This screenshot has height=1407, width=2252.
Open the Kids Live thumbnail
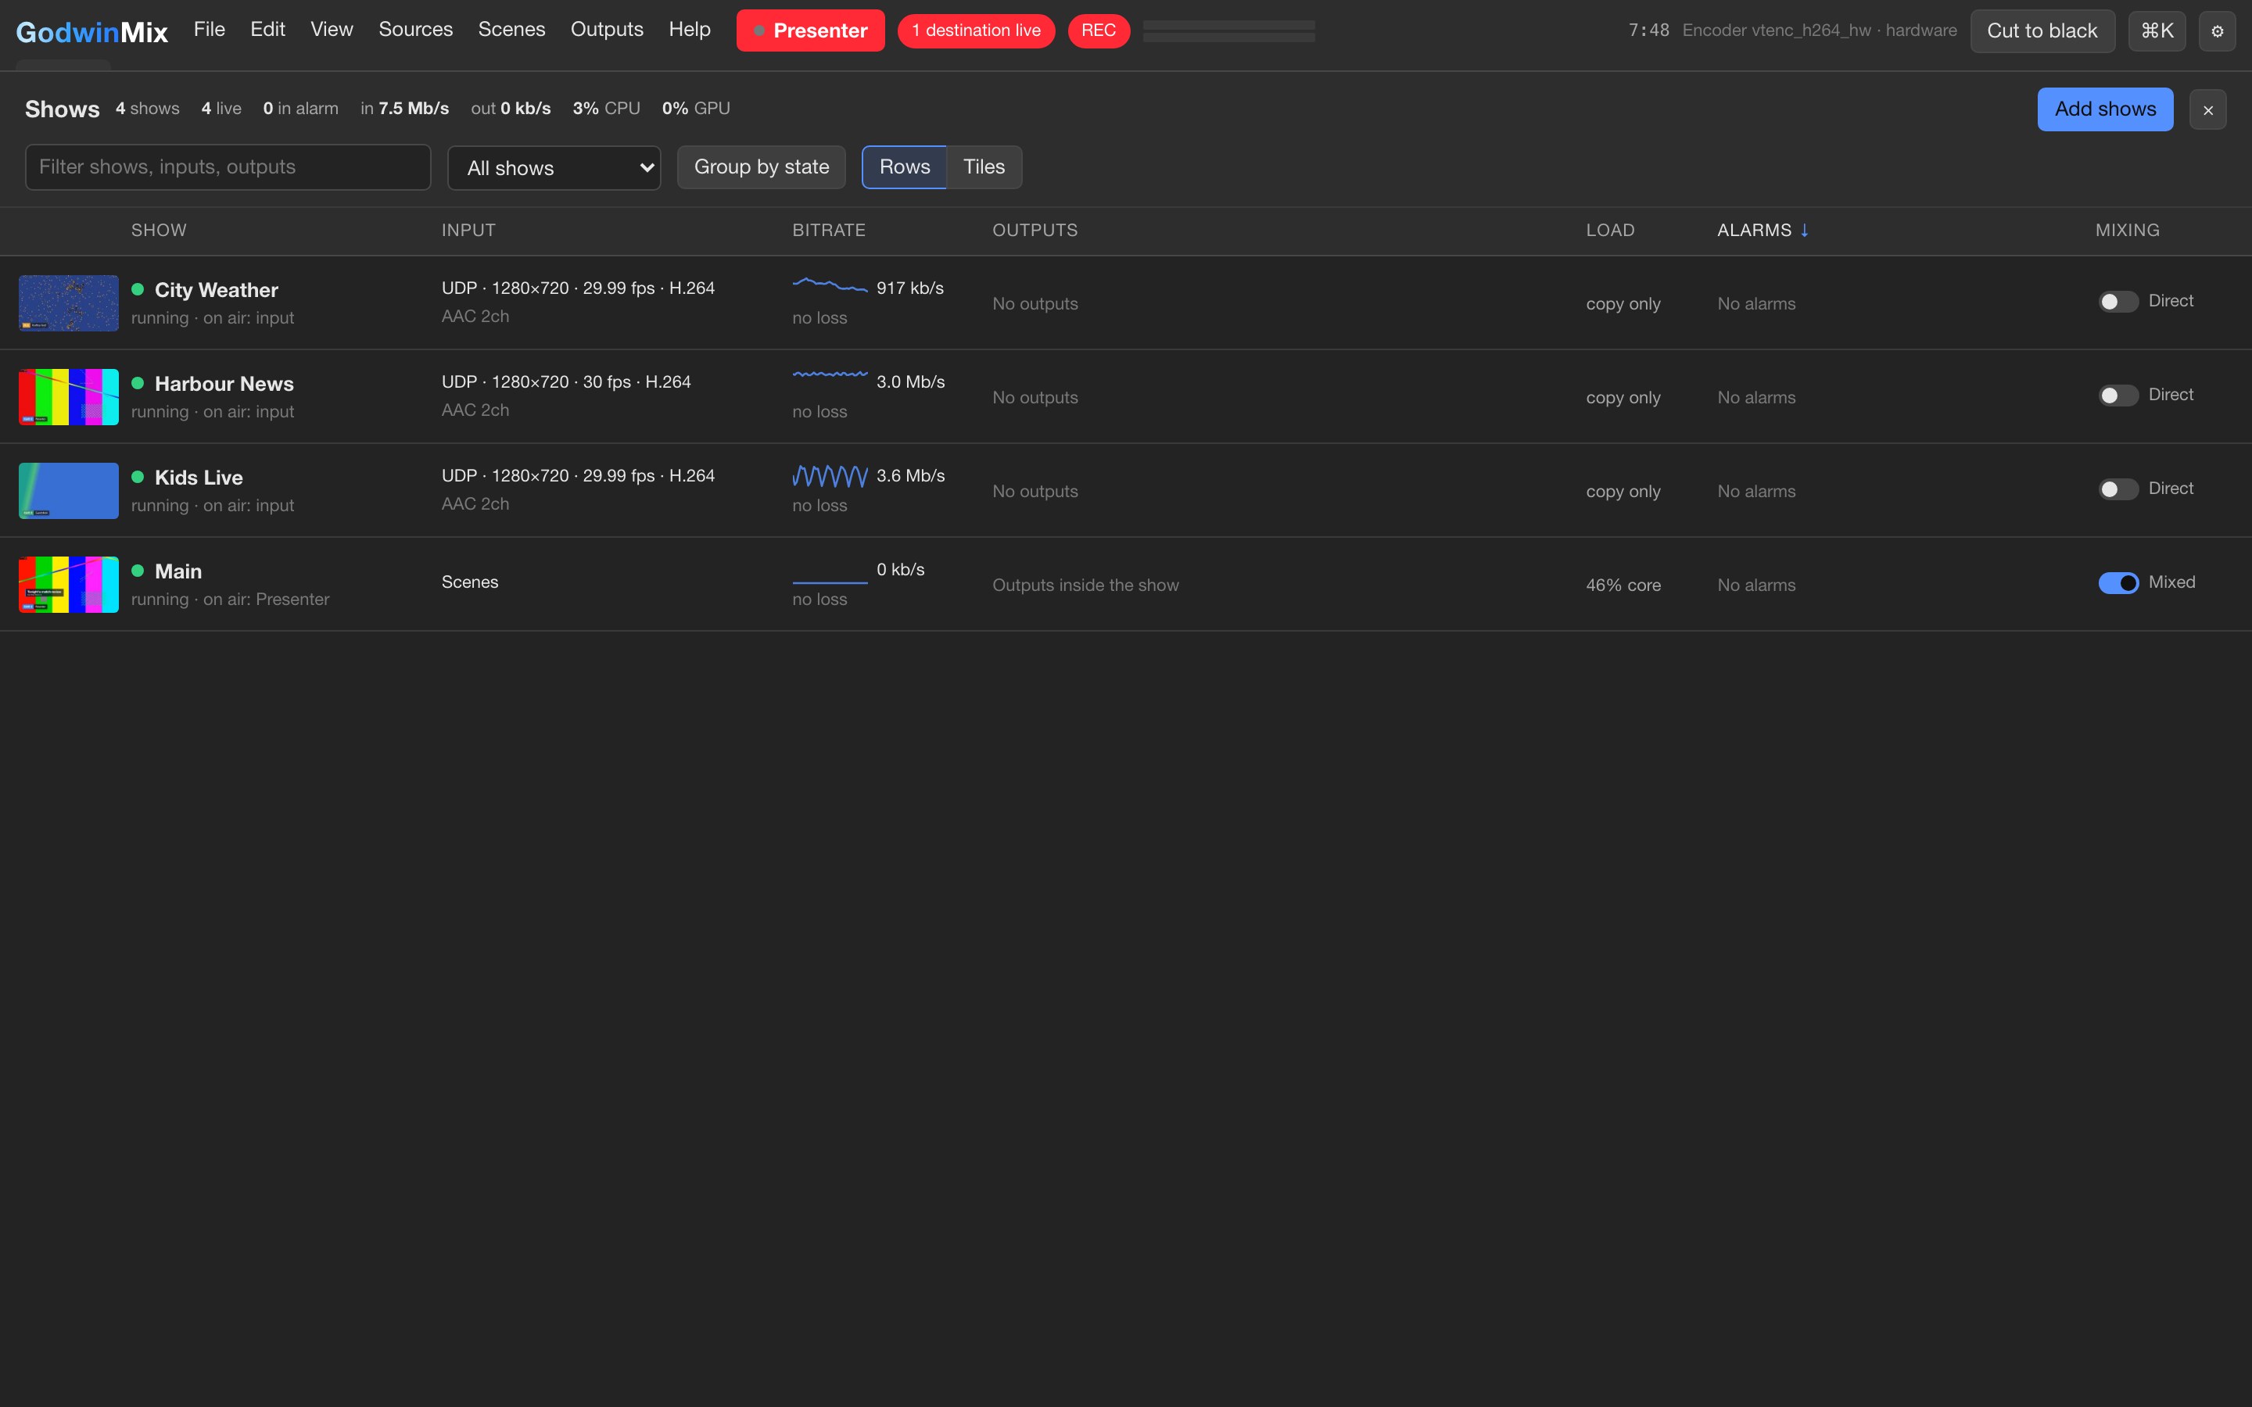(x=69, y=492)
